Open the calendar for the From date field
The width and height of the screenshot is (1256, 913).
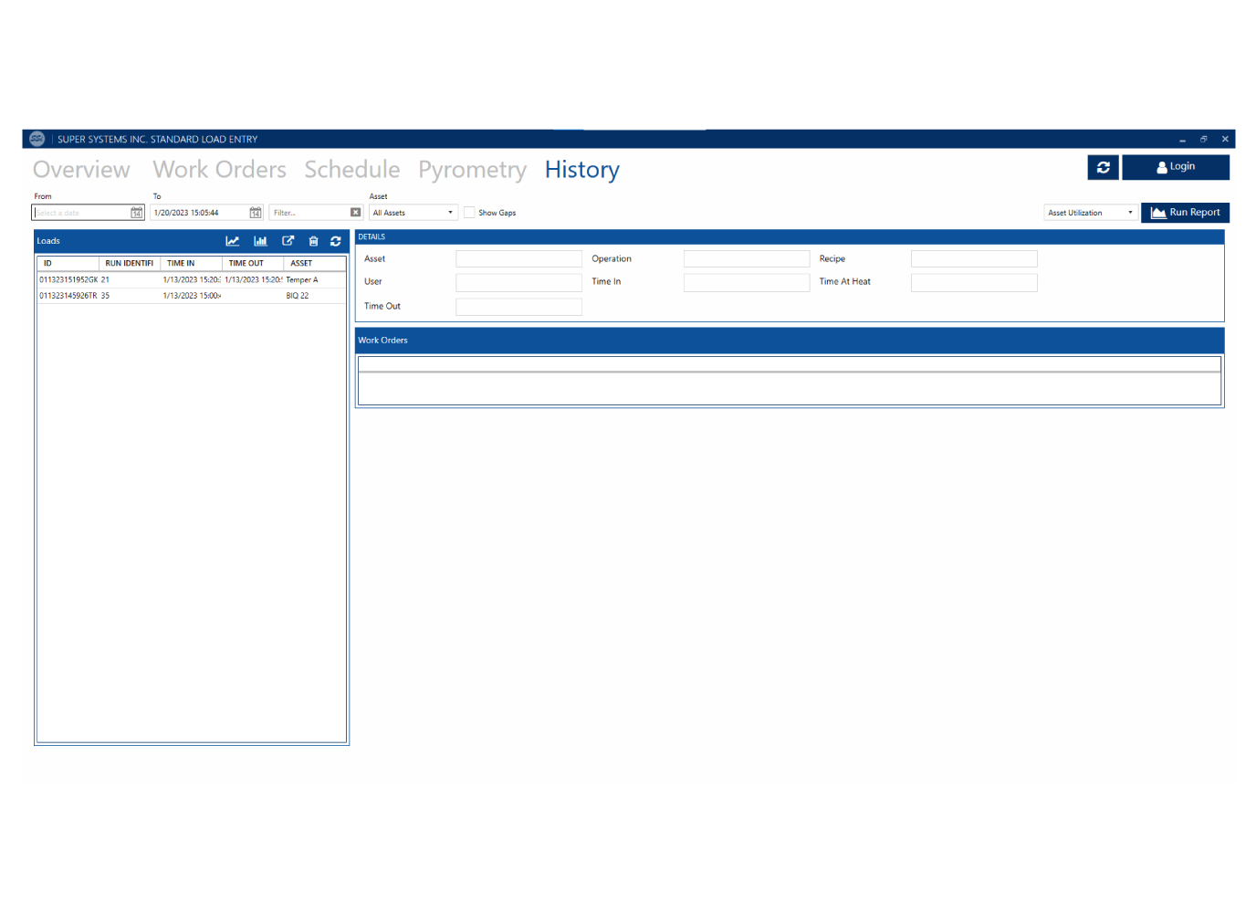136,212
